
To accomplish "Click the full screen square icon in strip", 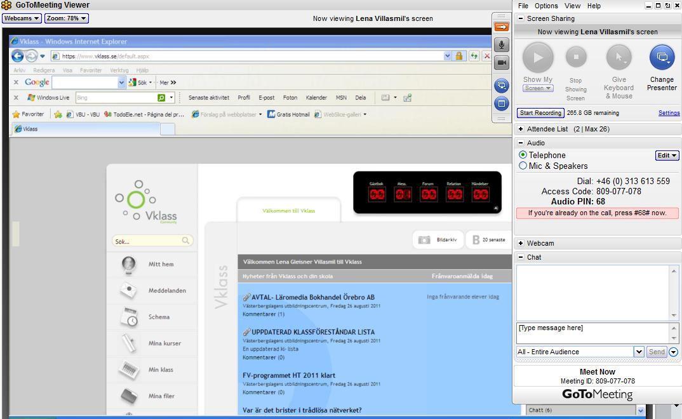I will tap(502, 103).
